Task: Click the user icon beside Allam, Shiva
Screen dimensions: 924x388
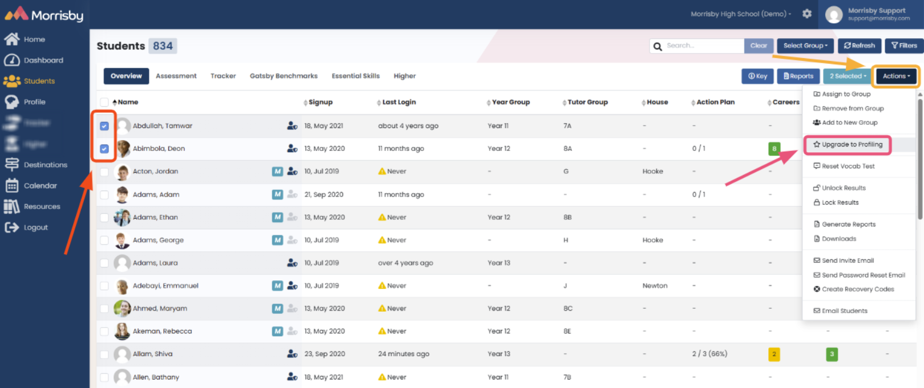Action: click(x=292, y=354)
